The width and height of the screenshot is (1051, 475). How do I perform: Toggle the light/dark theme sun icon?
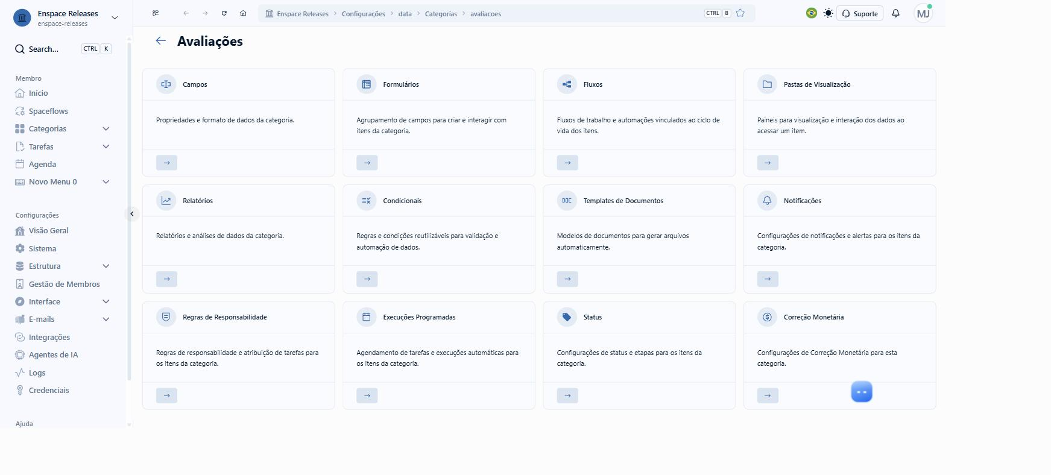[828, 13]
